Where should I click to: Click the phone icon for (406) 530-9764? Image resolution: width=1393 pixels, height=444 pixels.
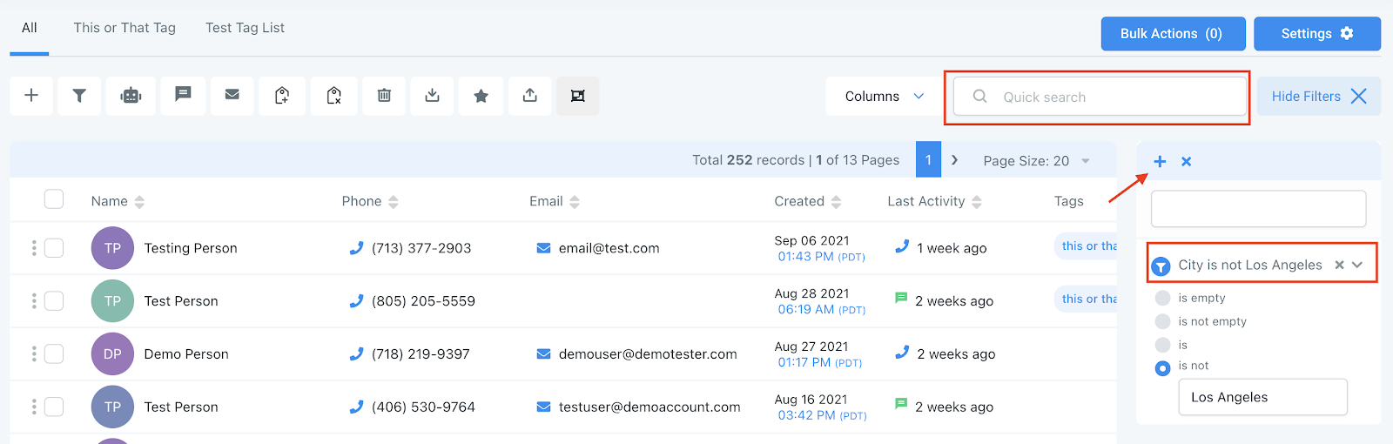click(356, 407)
